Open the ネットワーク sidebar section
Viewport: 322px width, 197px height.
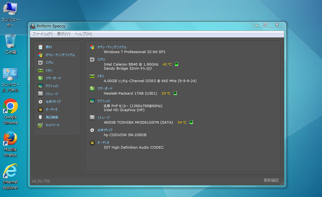pos(52,125)
